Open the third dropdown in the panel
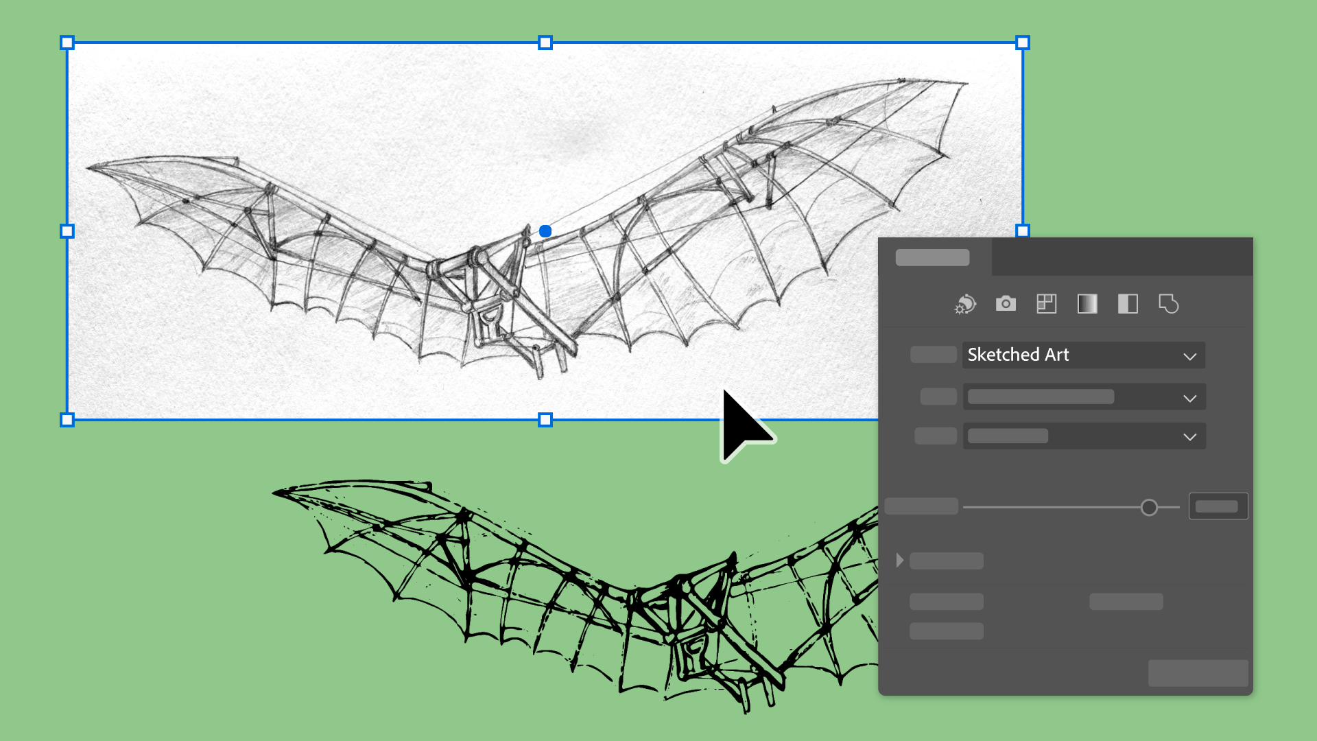Screen dimensions: 1317x741 point(1083,436)
